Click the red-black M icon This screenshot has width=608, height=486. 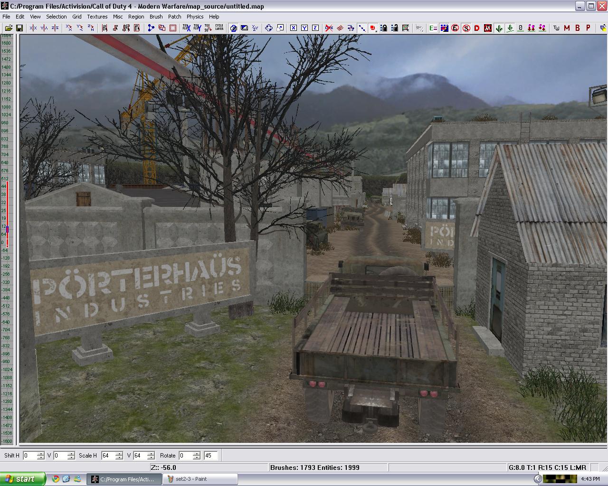pyautogui.click(x=488, y=28)
